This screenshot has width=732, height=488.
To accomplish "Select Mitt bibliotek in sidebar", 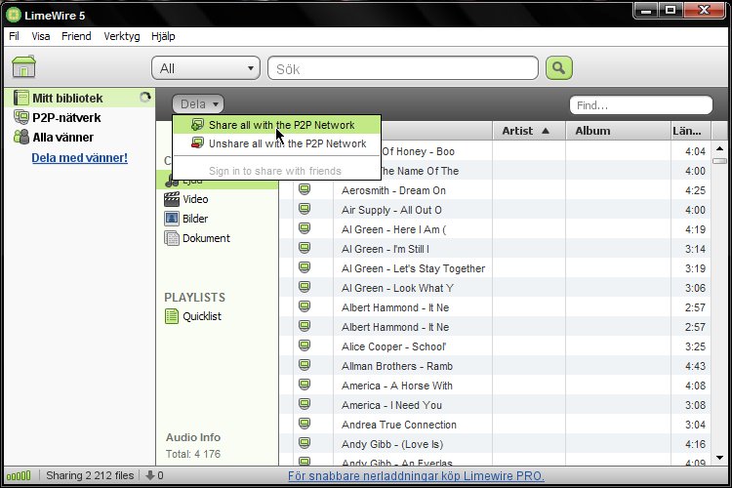I will pos(79,98).
